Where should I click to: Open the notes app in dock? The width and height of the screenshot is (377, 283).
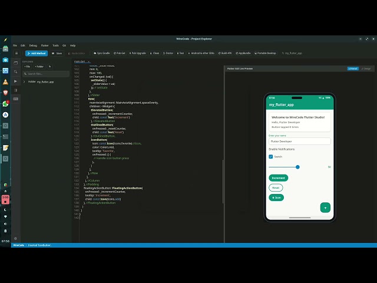pos(5,148)
